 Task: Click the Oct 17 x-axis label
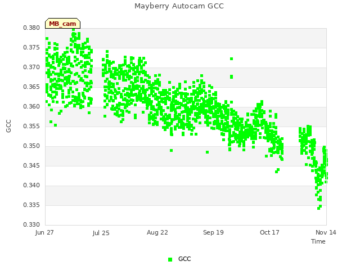(269, 232)
